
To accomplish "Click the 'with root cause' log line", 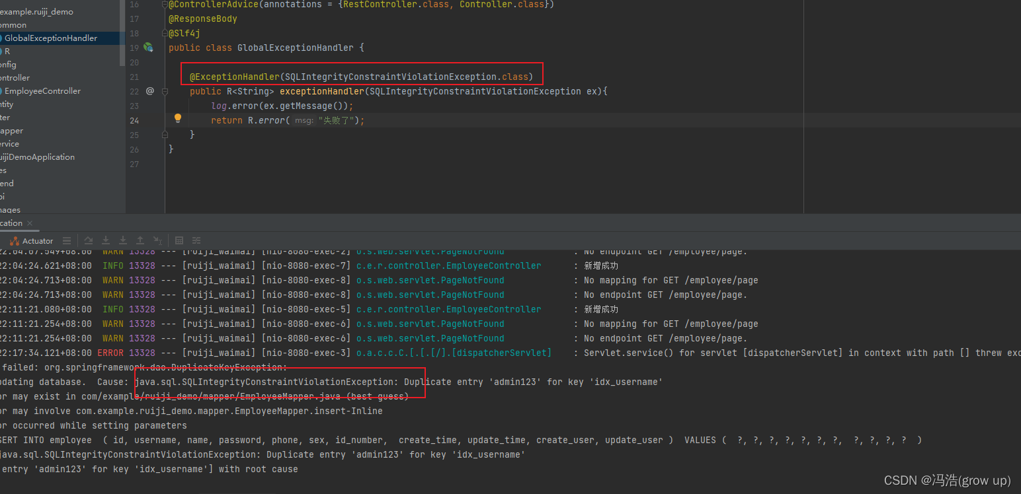I will click(x=149, y=469).
